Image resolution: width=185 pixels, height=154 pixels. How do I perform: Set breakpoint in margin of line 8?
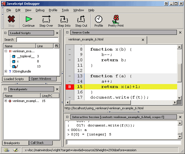[x=70, y=49]
